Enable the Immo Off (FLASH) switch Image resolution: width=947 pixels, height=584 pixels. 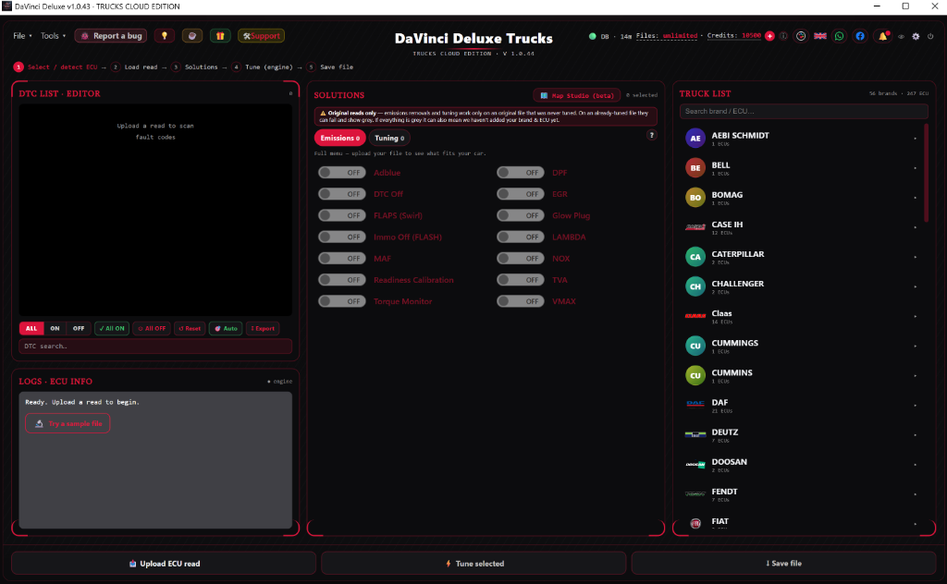(342, 237)
